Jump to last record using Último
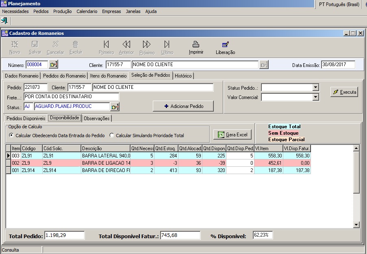 167,45
